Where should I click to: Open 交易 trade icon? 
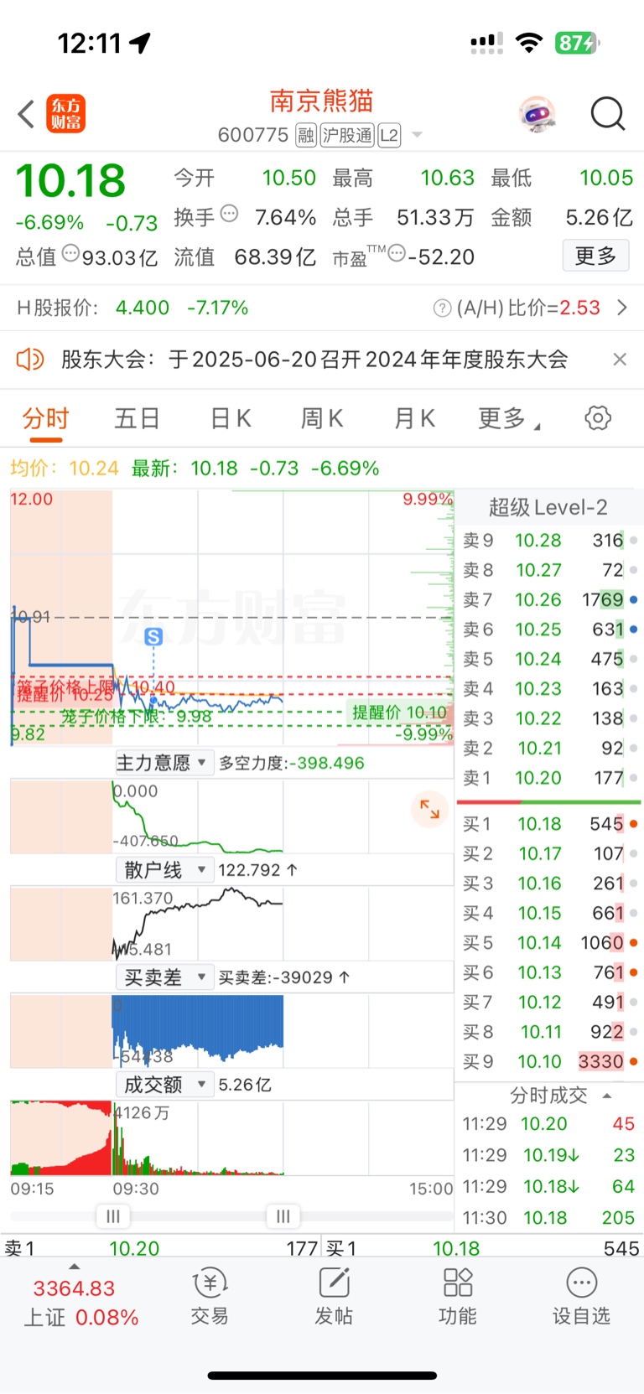tap(210, 1295)
